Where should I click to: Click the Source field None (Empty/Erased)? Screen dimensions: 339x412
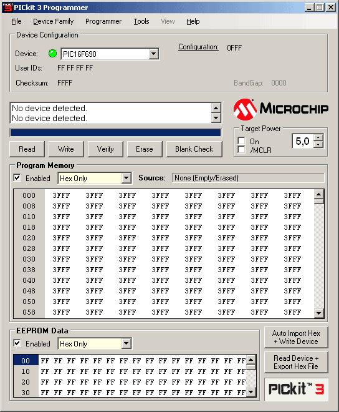248,178
